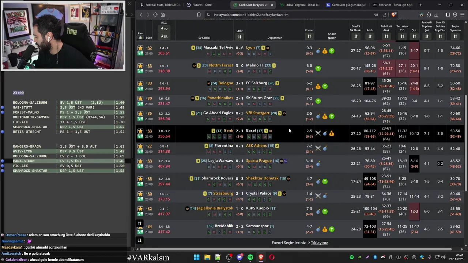Click crossed swords icon in Genk row

[x=318, y=133]
